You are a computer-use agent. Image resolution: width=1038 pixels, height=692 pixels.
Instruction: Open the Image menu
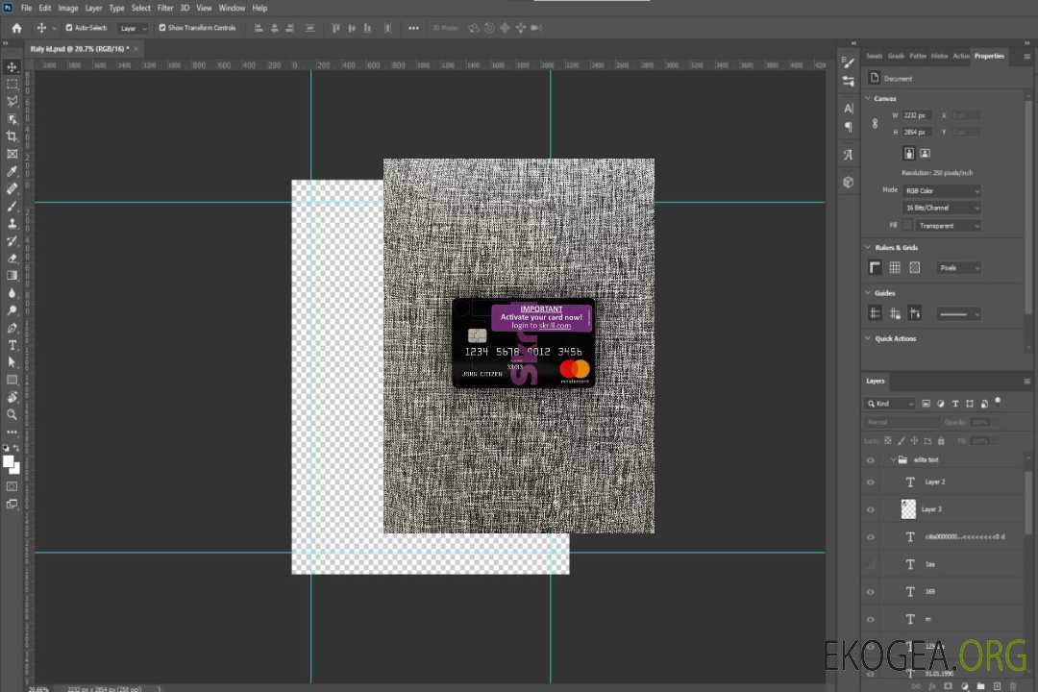coord(67,8)
